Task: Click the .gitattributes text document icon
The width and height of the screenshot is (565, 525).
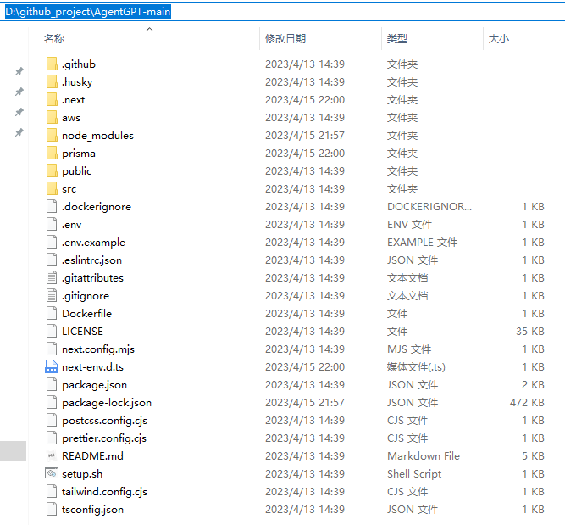Action: tap(52, 277)
